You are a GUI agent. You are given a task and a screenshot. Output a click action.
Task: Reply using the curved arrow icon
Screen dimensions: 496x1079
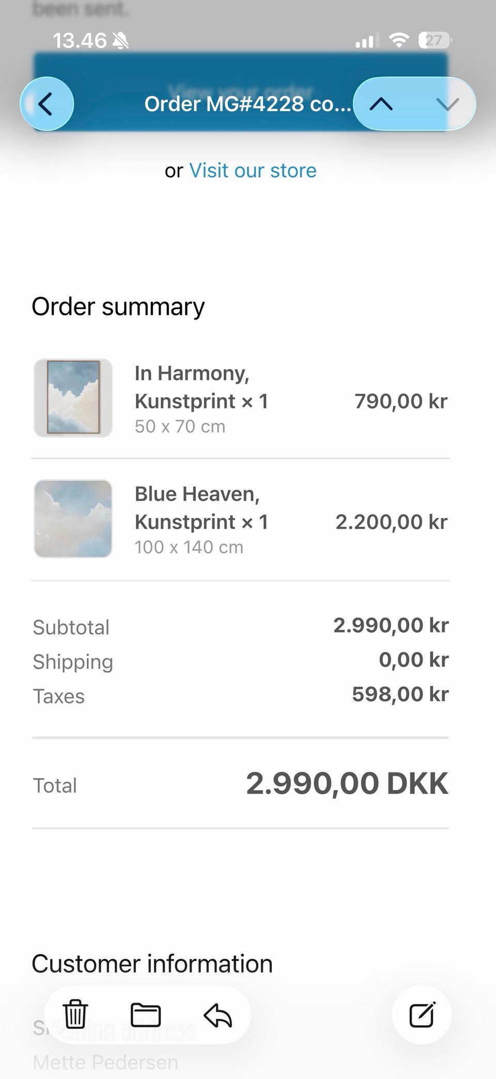click(x=218, y=1014)
